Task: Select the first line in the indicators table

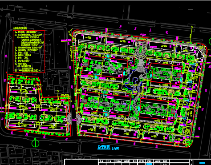Action: [26, 32]
